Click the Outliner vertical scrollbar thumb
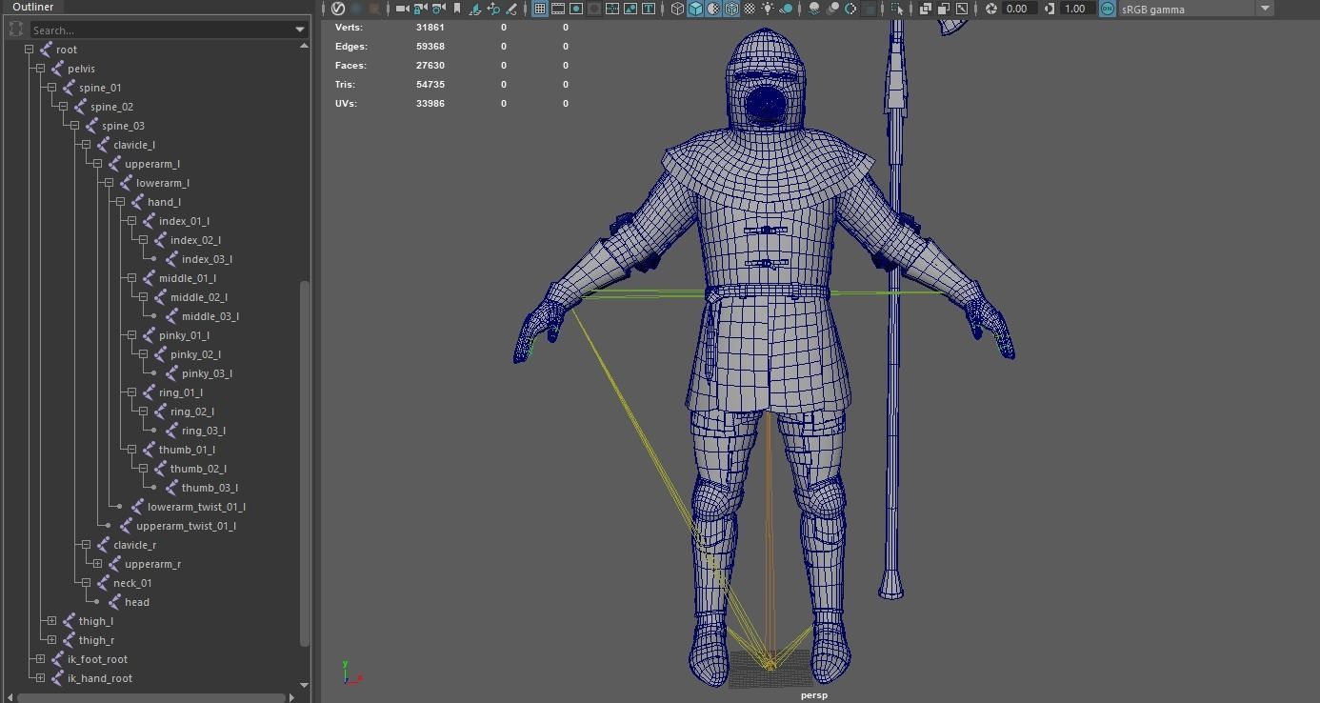The image size is (1320, 703). [x=305, y=464]
